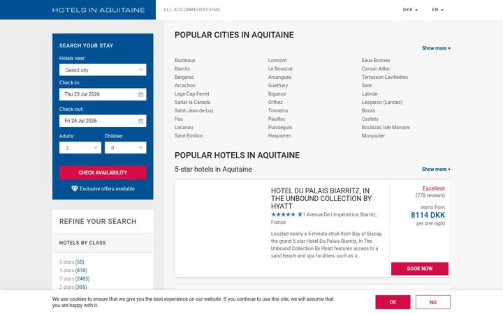Open the Carsac-Aillac city link
503x314 pixels.
(x=376, y=68)
